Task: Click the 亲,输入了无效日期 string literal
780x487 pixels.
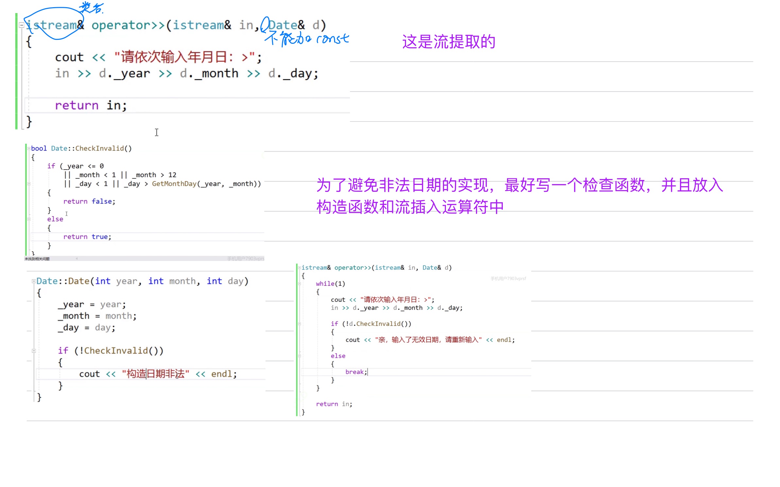Action: coord(428,340)
